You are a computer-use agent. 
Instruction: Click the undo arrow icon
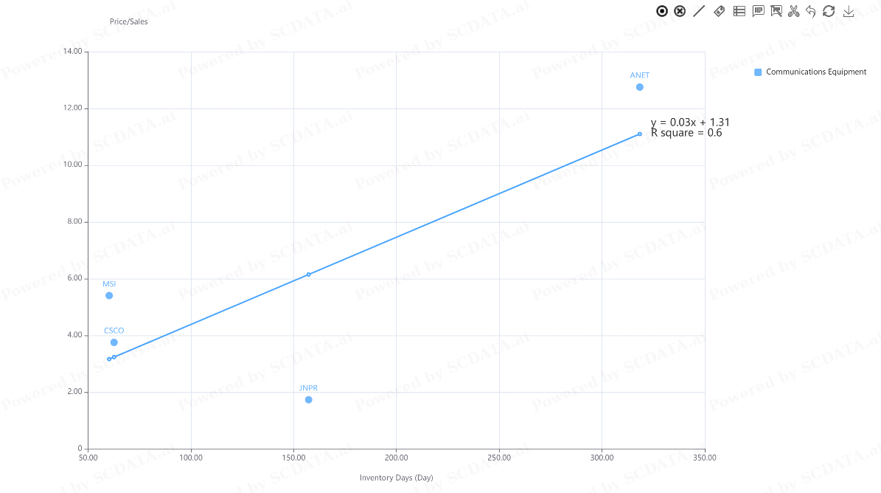pos(811,11)
